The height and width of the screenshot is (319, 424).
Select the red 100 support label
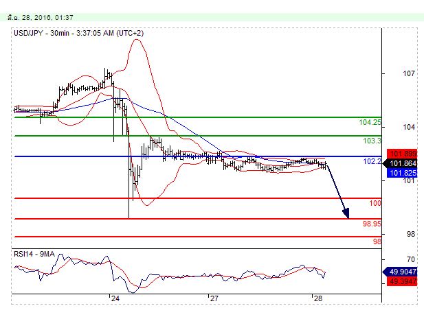(375, 203)
